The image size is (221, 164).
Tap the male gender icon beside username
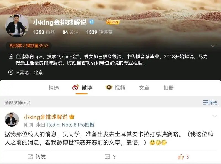pos(91,22)
